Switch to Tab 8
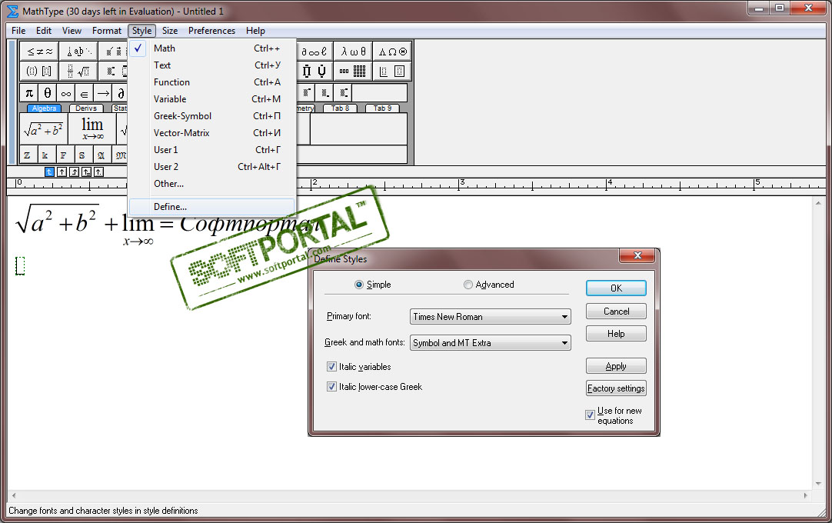The width and height of the screenshot is (832, 523). (340, 108)
